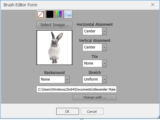Close the Brush Editor Form window

point(153,5)
